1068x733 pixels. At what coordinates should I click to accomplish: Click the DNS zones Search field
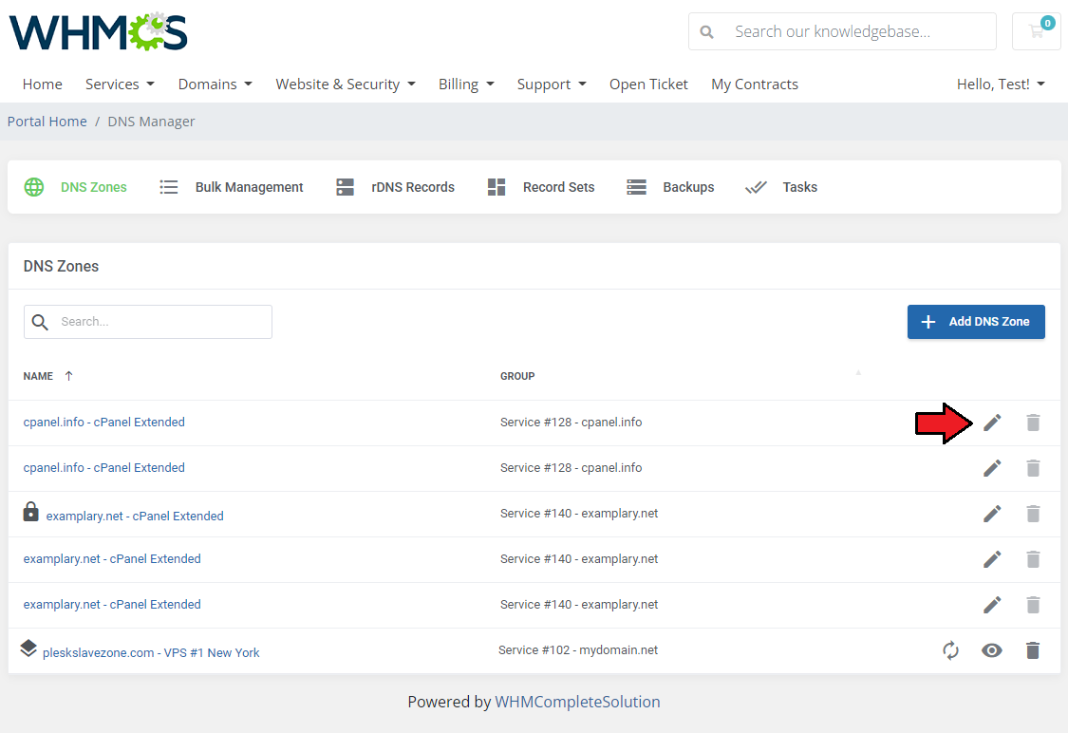[x=148, y=322]
